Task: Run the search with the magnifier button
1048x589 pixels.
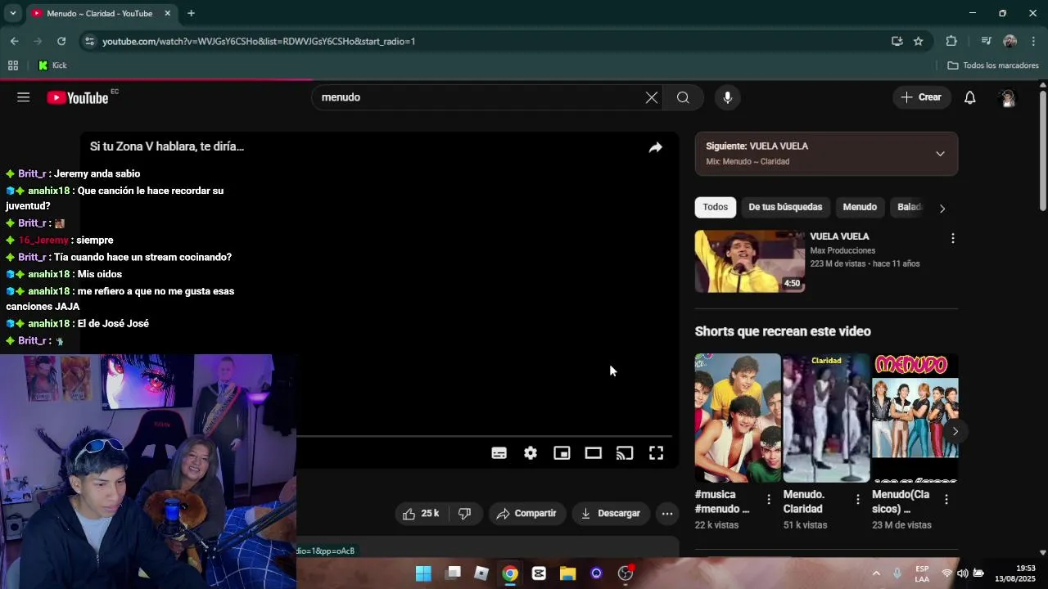Action: pos(683,97)
